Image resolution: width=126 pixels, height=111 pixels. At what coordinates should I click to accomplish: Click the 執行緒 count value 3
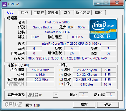click(111, 95)
